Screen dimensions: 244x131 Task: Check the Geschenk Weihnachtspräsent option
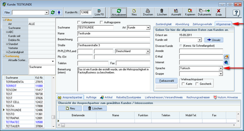coord(197,84)
